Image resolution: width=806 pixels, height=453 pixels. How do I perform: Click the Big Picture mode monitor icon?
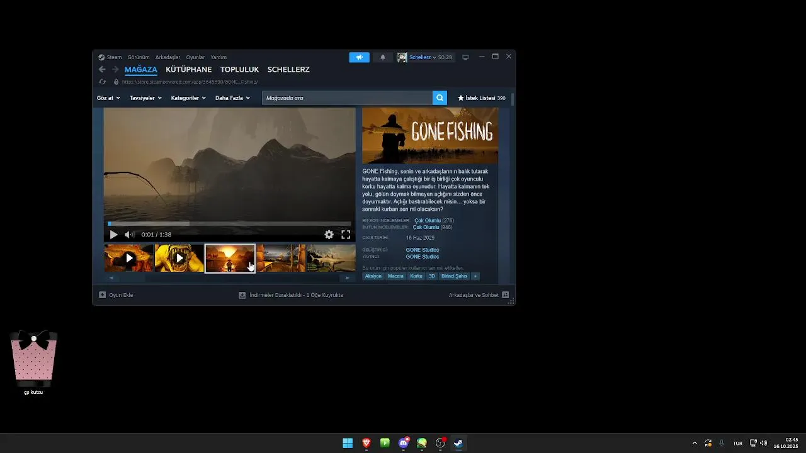tap(465, 57)
